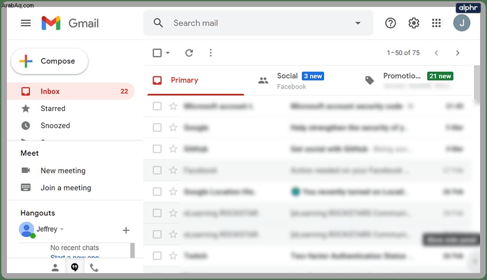This screenshot has width=487, height=280.
Task: Click the No recent chats text
Action: point(75,247)
